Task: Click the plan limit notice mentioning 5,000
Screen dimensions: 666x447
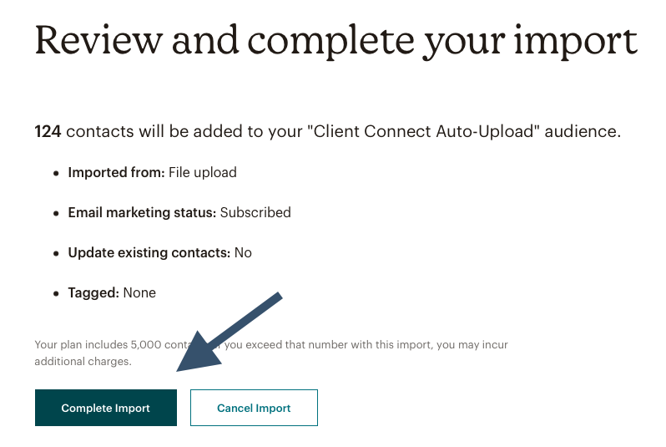Action: click(x=271, y=353)
